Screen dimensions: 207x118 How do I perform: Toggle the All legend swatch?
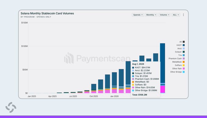click(184, 42)
